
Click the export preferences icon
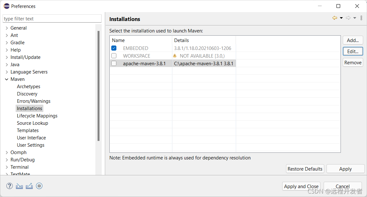point(29,186)
